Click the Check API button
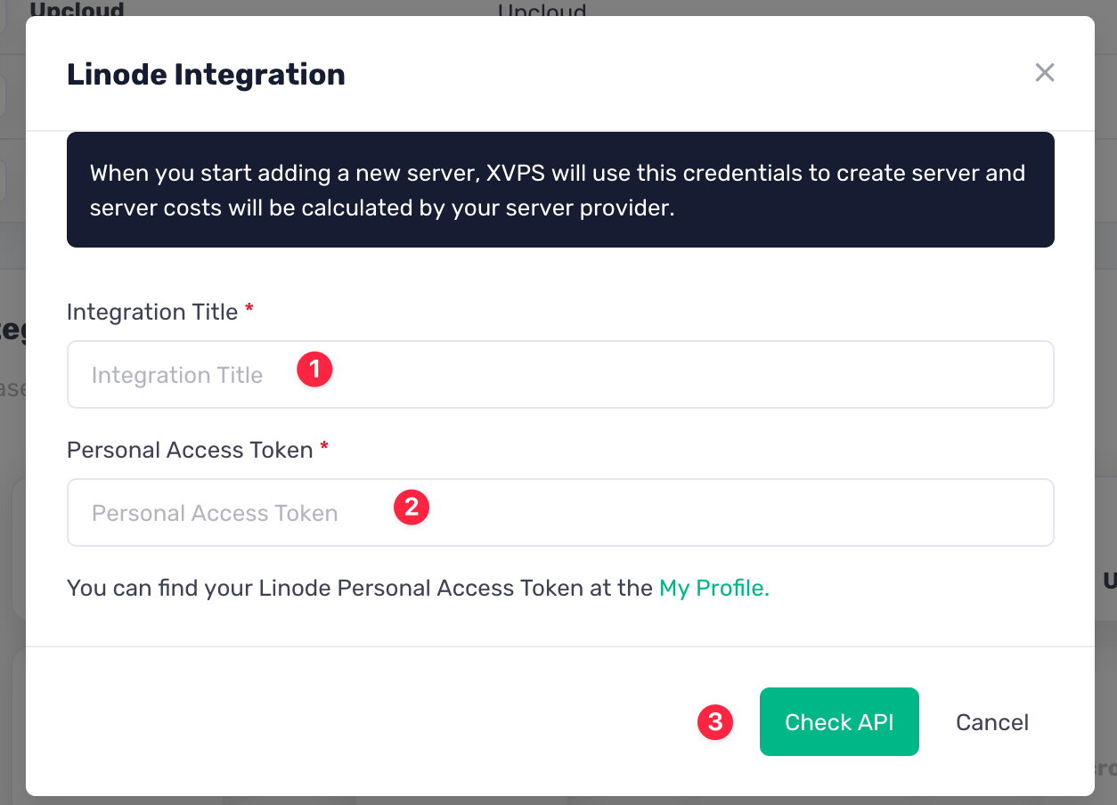The width and height of the screenshot is (1117, 805). click(839, 722)
